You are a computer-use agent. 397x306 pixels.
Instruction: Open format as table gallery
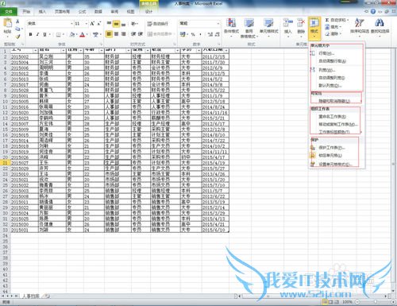tap(249, 28)
